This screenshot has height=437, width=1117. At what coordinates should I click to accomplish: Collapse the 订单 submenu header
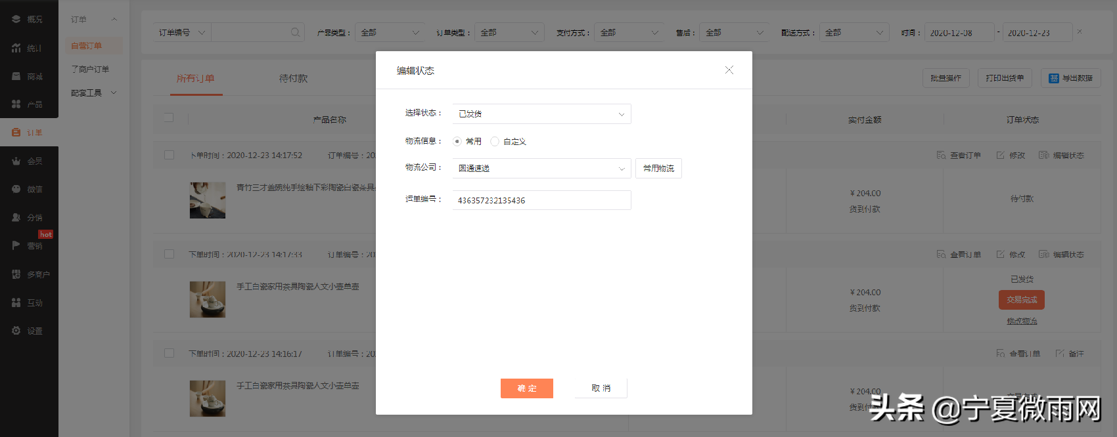[x=94, y=20]
